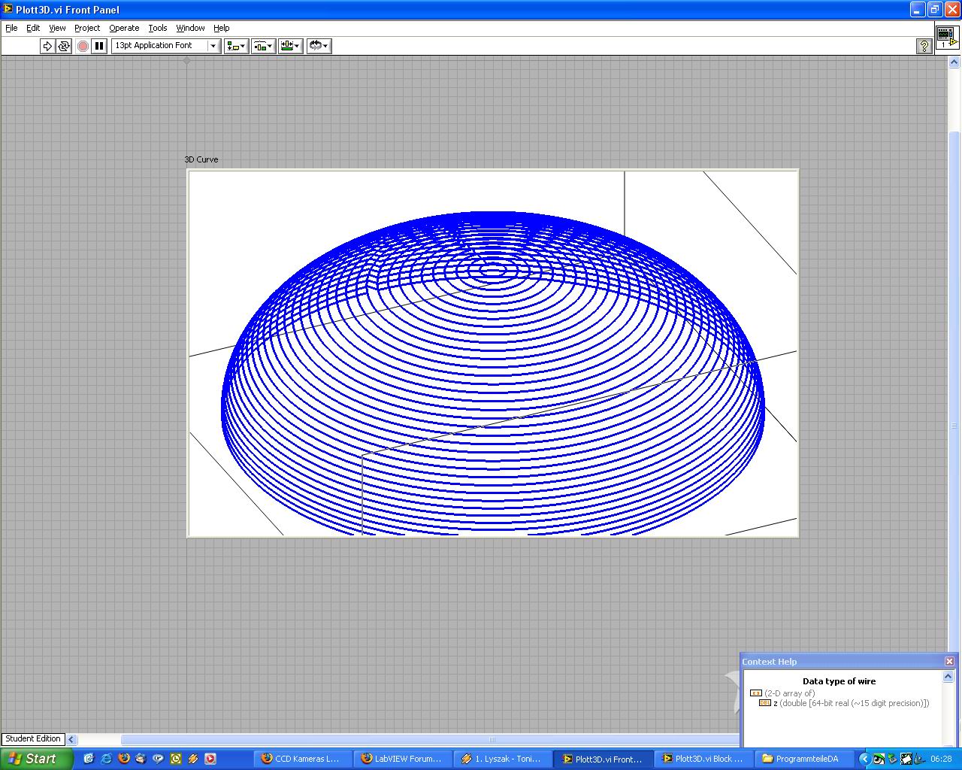This screenshot has height=770, width=962.
Task: Open the Align Objects dropdown
Action: 236,46
